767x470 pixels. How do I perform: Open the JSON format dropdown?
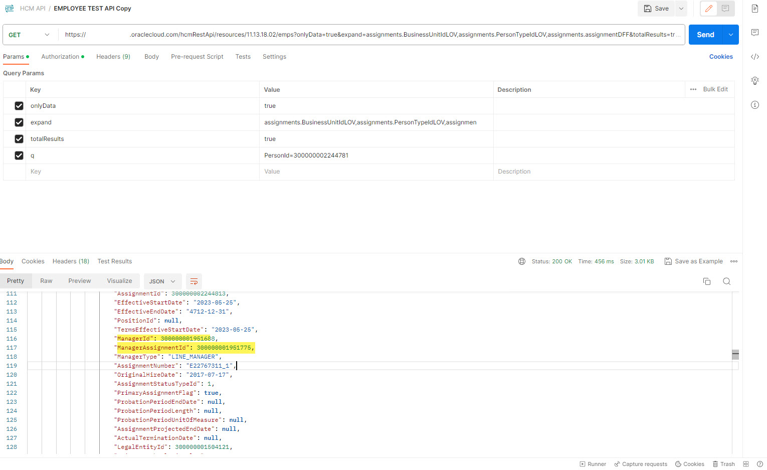pyautogui.click(x=162, y=281)
